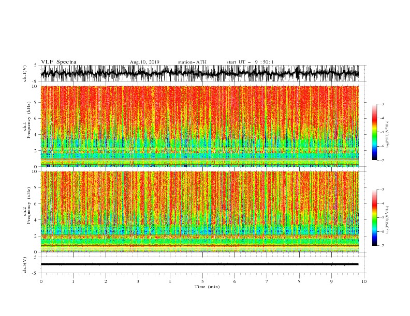410x316 pixels.
Task: Click the time axis tick label "7"
Action: click(x=267, y=281)
